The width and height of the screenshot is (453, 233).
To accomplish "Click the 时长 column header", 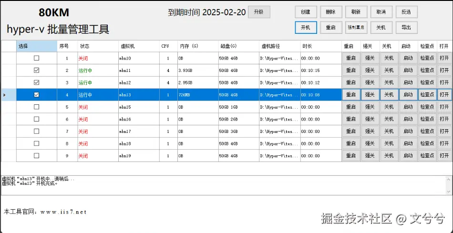I will [x=321, y=46].
